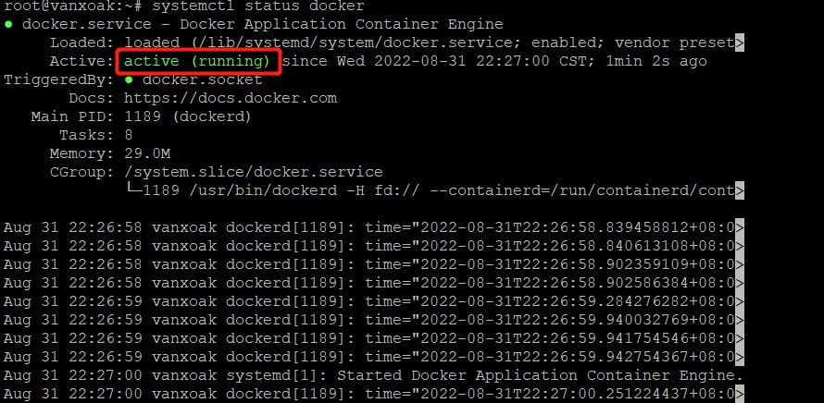Open the https://docs.docker.com link

230,98
